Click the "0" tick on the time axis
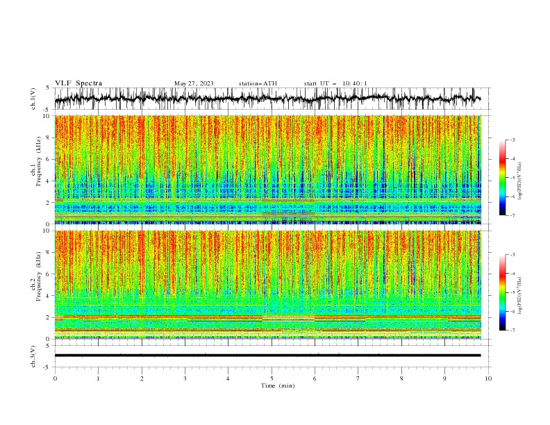550x425 pixels. point(55,378)
